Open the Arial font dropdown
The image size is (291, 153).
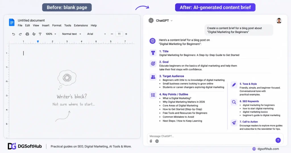point(97,34)
